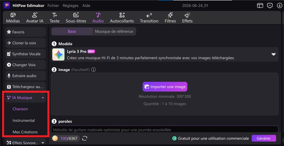Open the Téléchargeur audio item

click(26, 87)
